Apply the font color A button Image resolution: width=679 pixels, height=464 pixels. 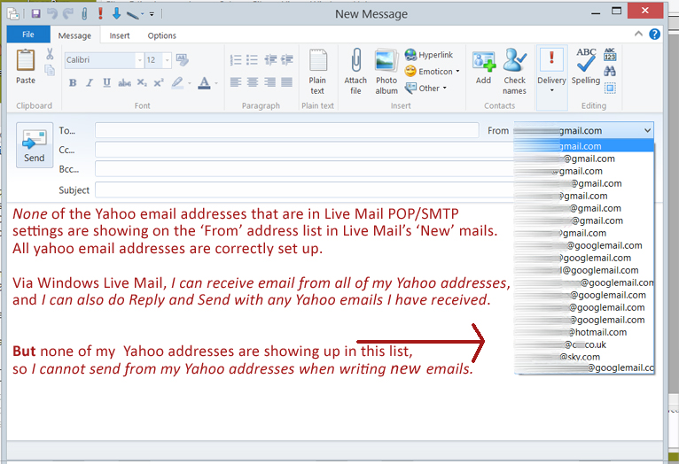click(x=204, y=82)
